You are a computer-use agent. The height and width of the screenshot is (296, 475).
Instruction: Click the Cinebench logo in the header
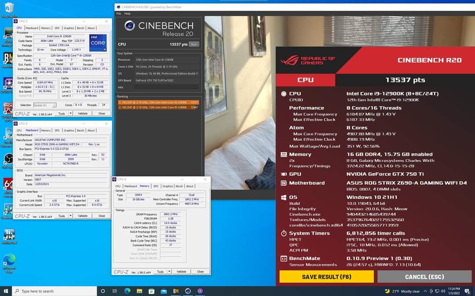(130, 26)
